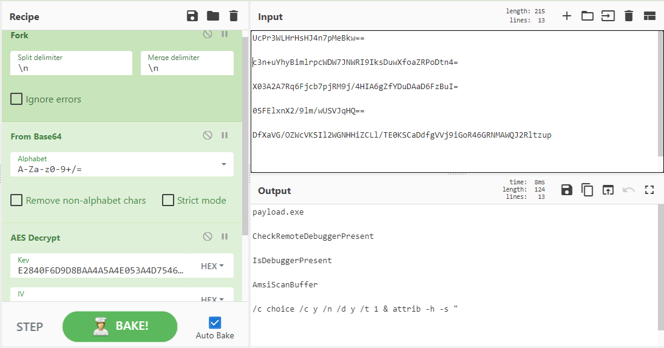Viewport: 664px width, 348px height.
Task: Disable the Fork operation
Action: click(208, 35)
